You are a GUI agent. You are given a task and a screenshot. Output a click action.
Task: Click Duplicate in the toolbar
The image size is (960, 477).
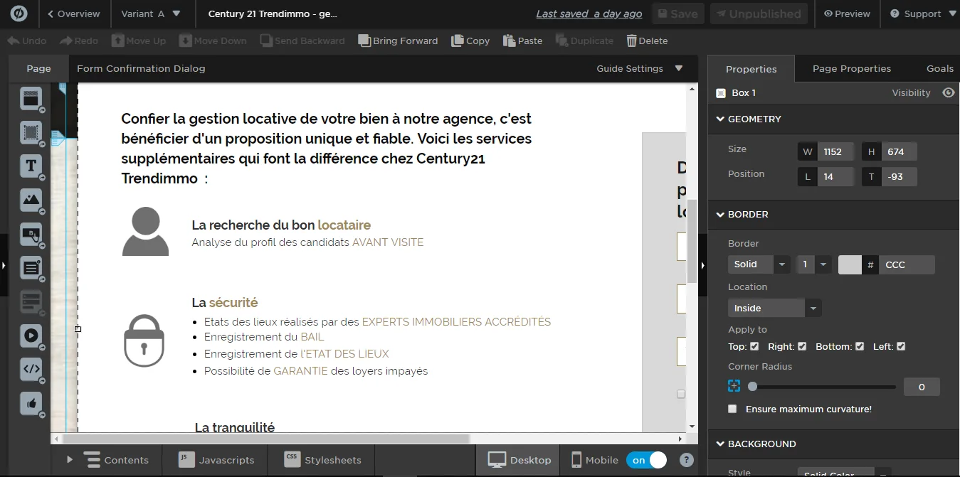(584, 41)
